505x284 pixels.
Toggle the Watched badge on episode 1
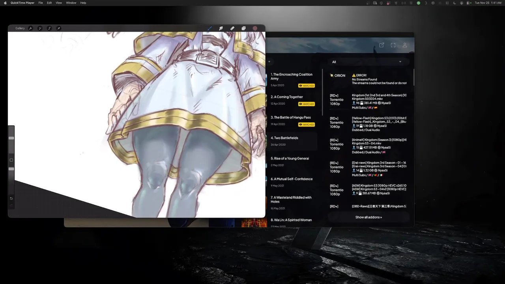click(307, 86)
